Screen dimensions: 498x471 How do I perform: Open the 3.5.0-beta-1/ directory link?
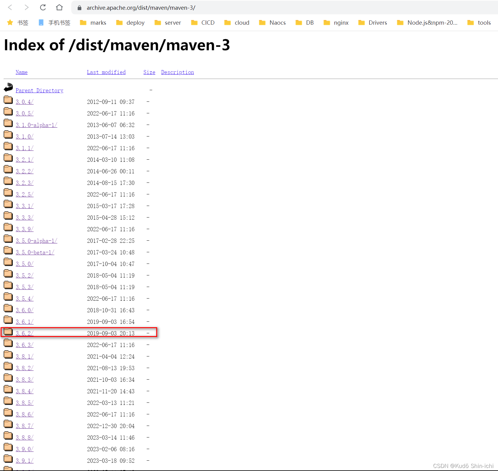pyautogui.click(x=35, y=252)
